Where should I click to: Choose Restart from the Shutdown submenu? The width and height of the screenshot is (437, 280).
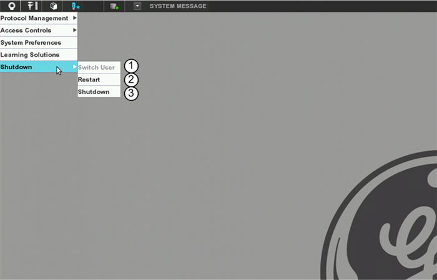tap(89, 80)
